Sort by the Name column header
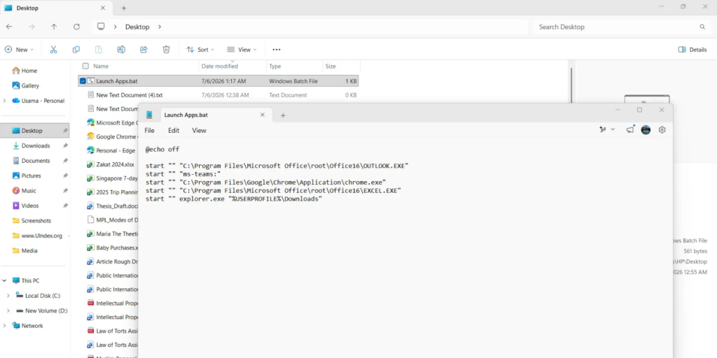 tap(101, 66)
